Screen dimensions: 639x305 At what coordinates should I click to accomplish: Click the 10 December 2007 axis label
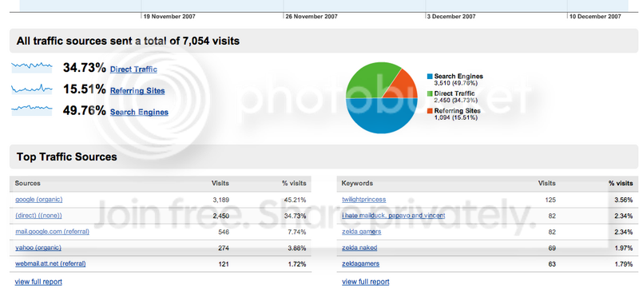(595, 17)
